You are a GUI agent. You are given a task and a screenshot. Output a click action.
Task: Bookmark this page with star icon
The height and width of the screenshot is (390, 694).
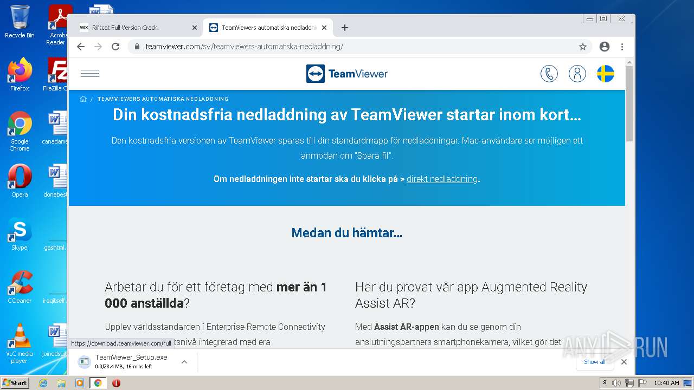583,47
